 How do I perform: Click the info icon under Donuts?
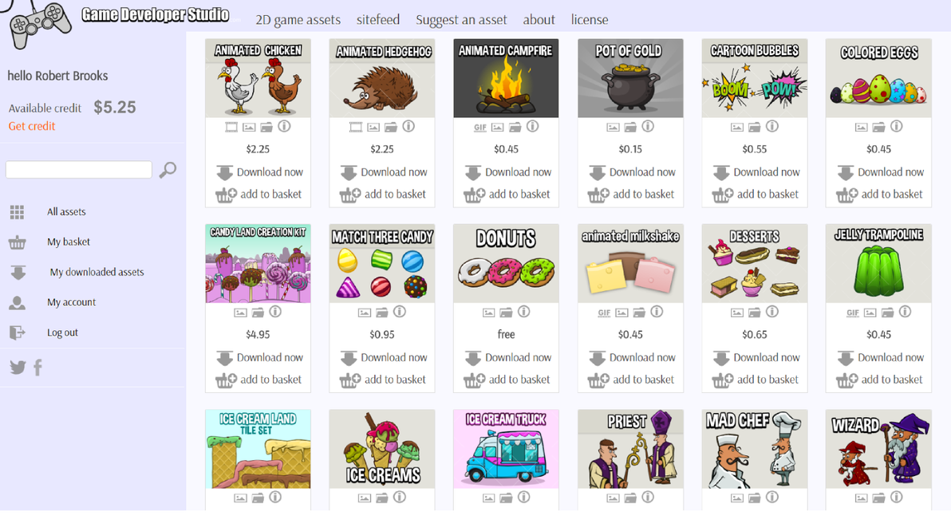coord(524,312)
